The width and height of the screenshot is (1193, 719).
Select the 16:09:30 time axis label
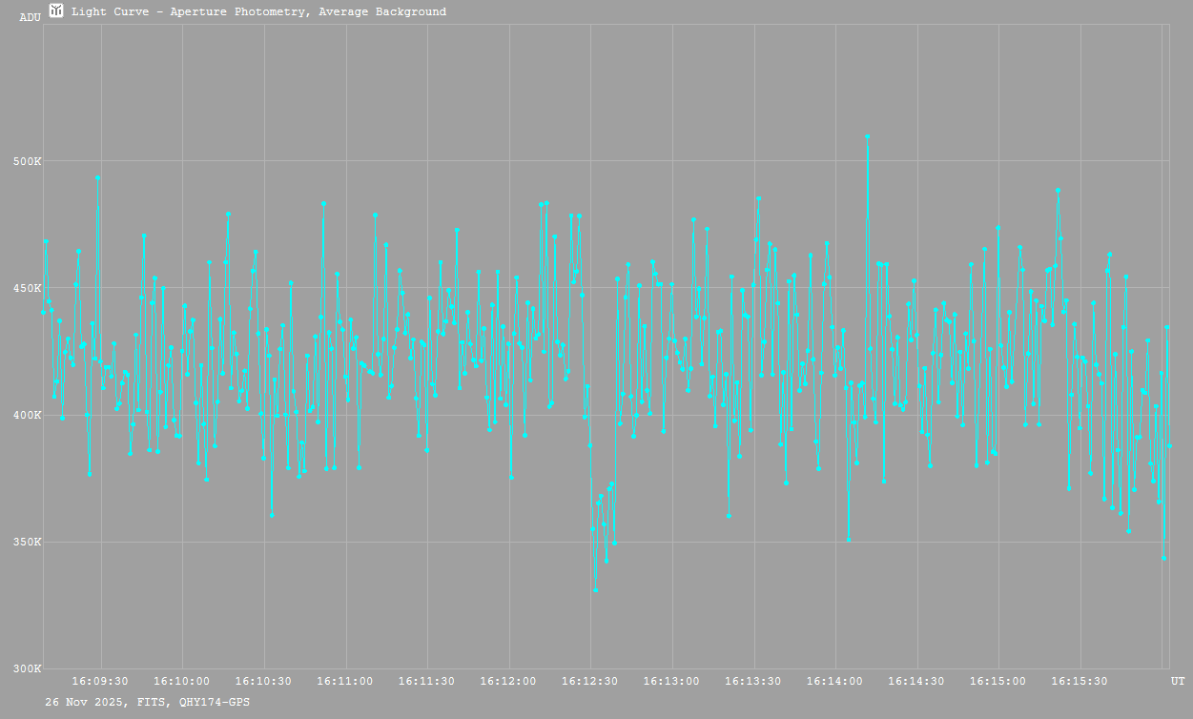point(100,681)
